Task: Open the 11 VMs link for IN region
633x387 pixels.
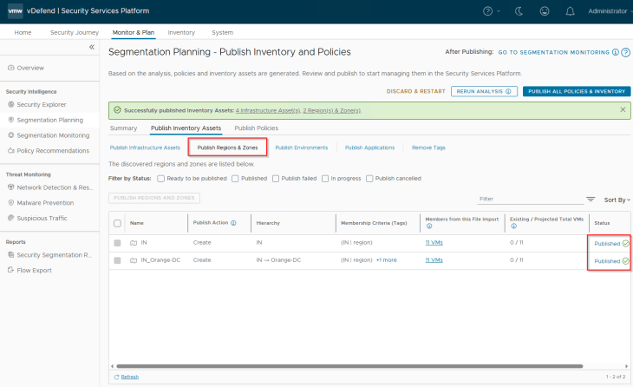Action: (x=434, y=244)
